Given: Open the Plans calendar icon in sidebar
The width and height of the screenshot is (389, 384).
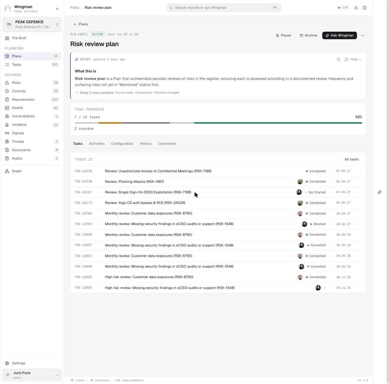Looking at the screenshot, I should [7, 56].
